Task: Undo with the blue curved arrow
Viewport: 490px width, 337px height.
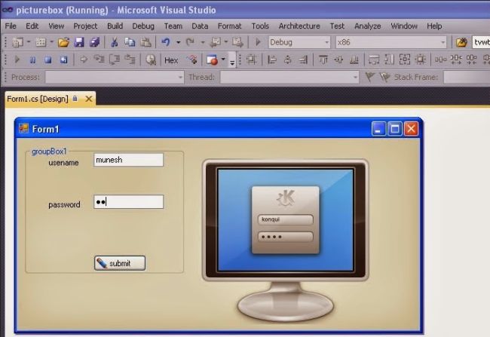Action: click(166, 42)
